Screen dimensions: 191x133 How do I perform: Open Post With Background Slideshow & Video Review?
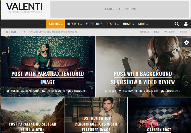point(143,78)
